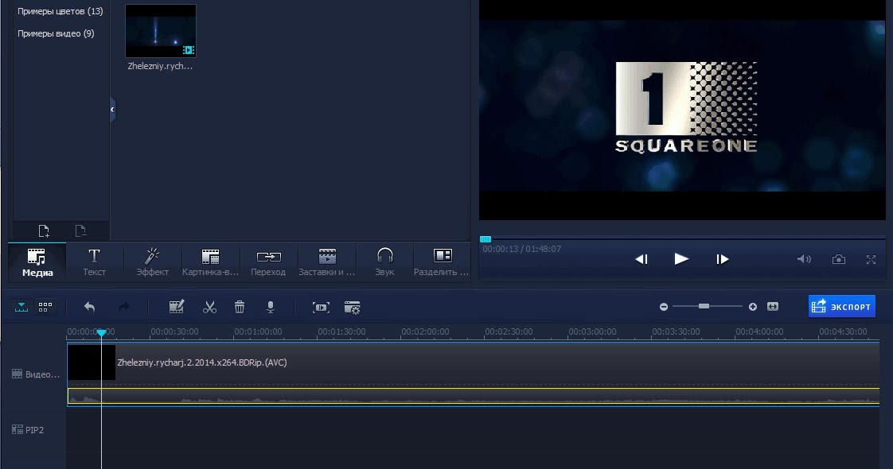Click the timeline zoom slider handle
The height and width of the screenshot is (469, 893).
click(x=704, y=306)
